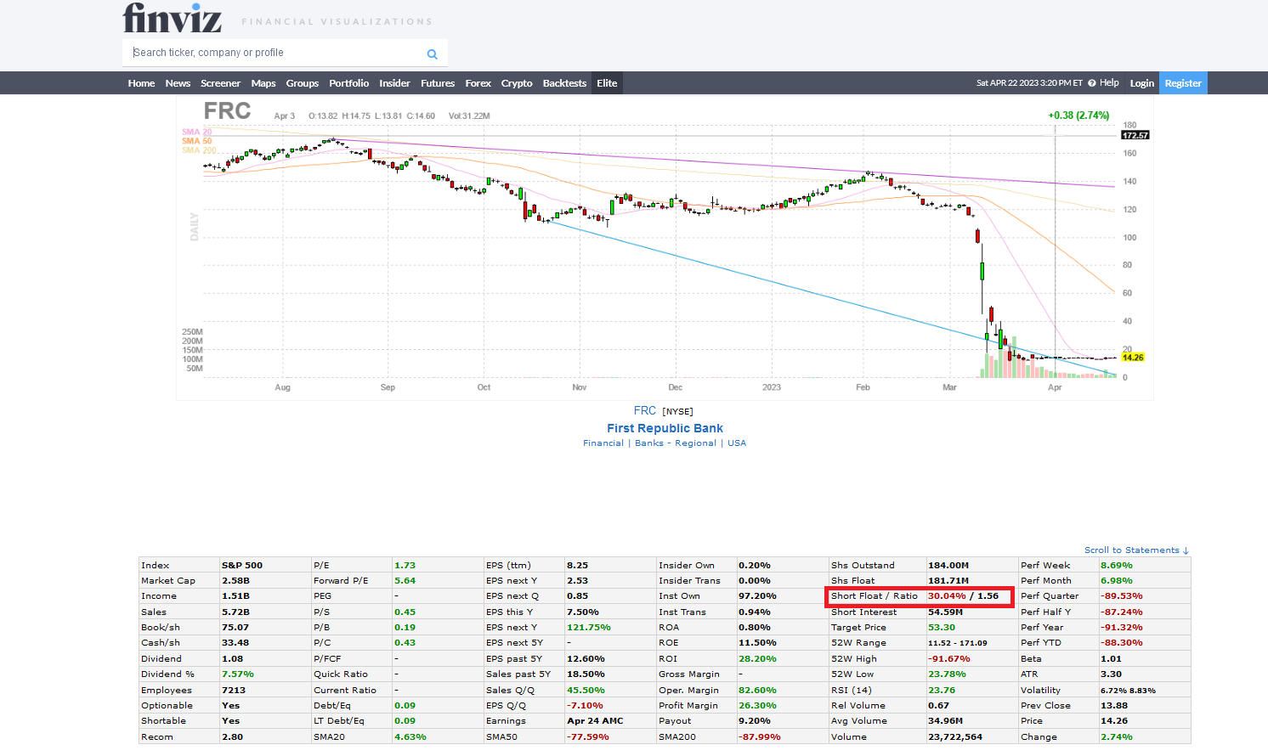Click the Volume value 23,722,564

point(955,737)
